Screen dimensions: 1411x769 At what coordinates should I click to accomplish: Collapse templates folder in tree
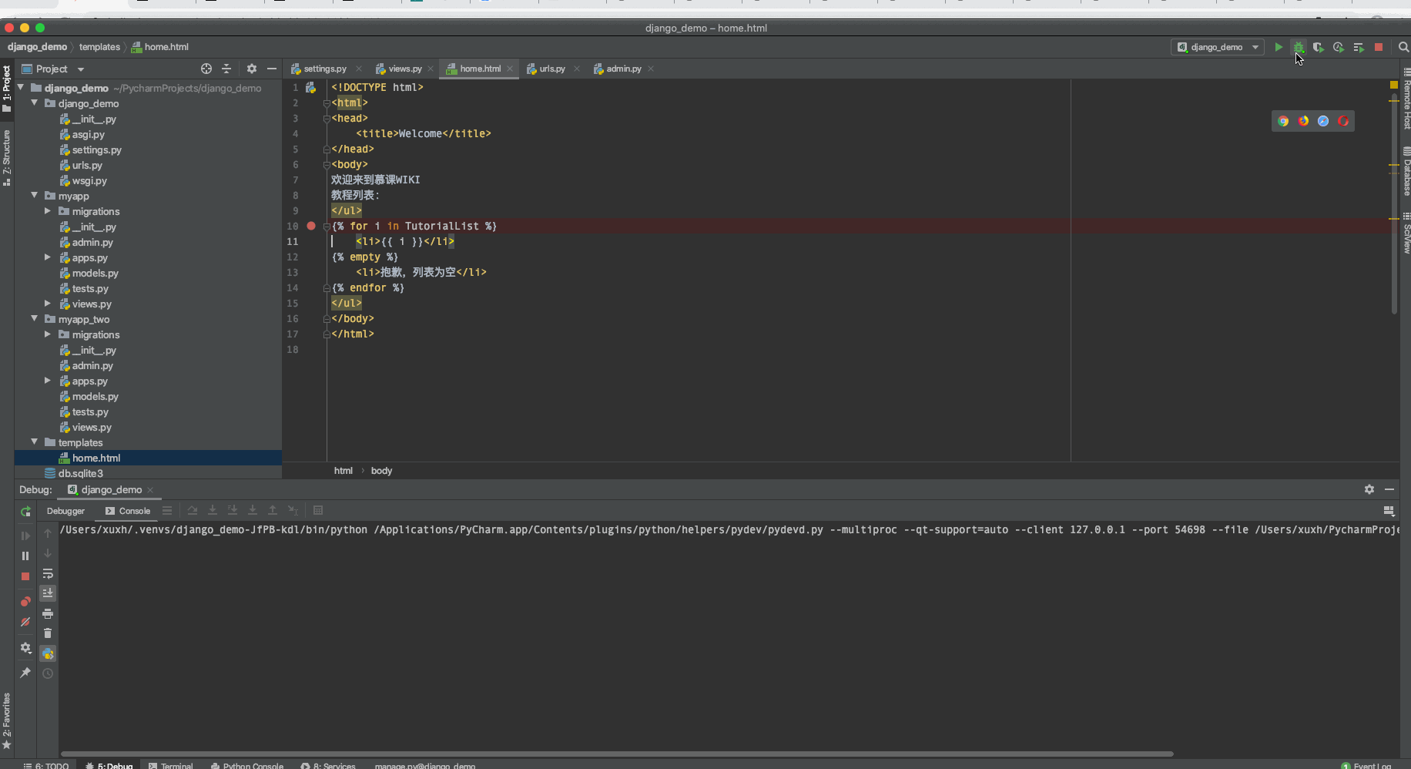pyautogui.click(x=35, y=442)
